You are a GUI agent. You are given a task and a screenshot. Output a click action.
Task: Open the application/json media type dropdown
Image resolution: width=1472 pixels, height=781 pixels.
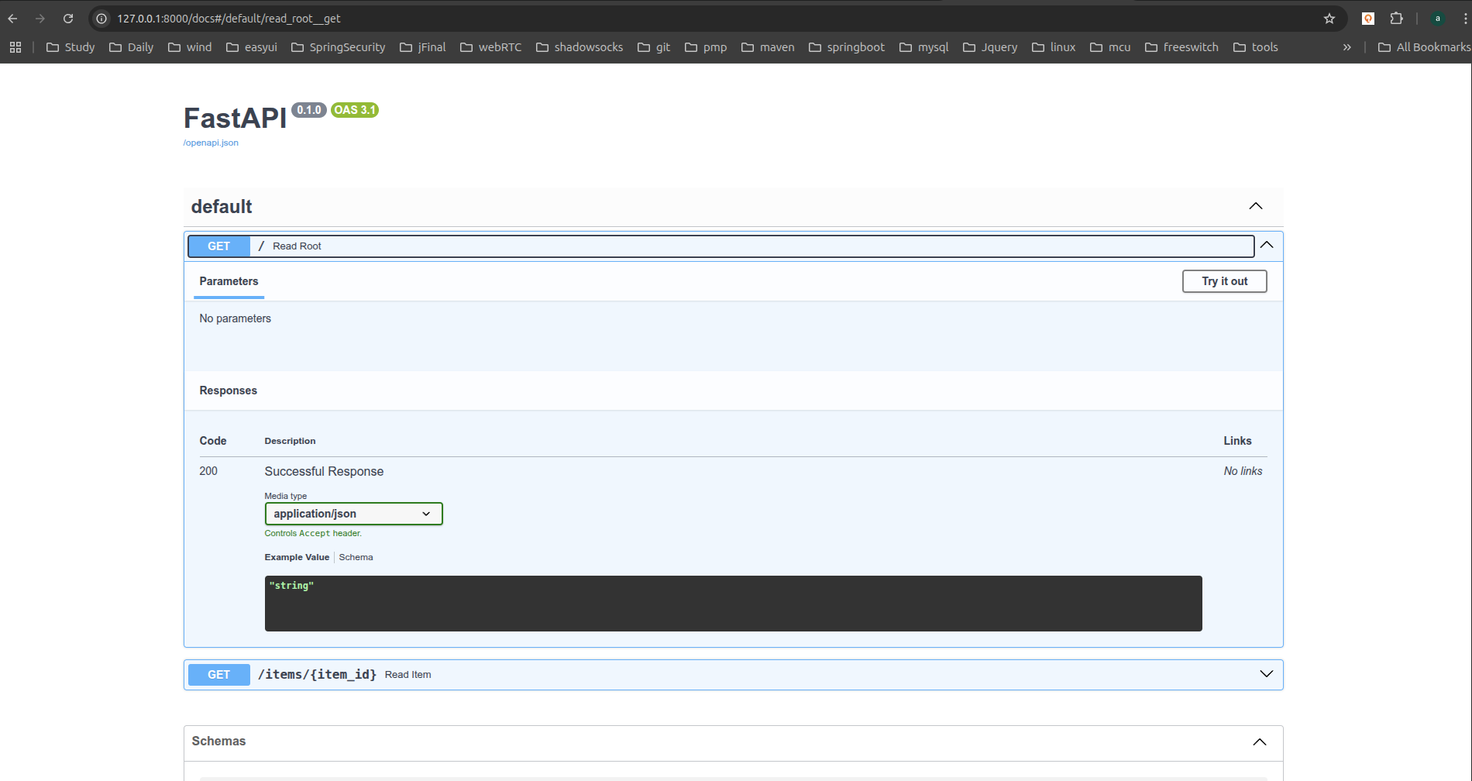[x=353, y=514]
